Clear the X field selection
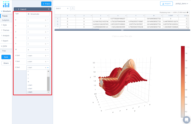The height and width of the screenshot is (124, 191). tap(46, 20)
